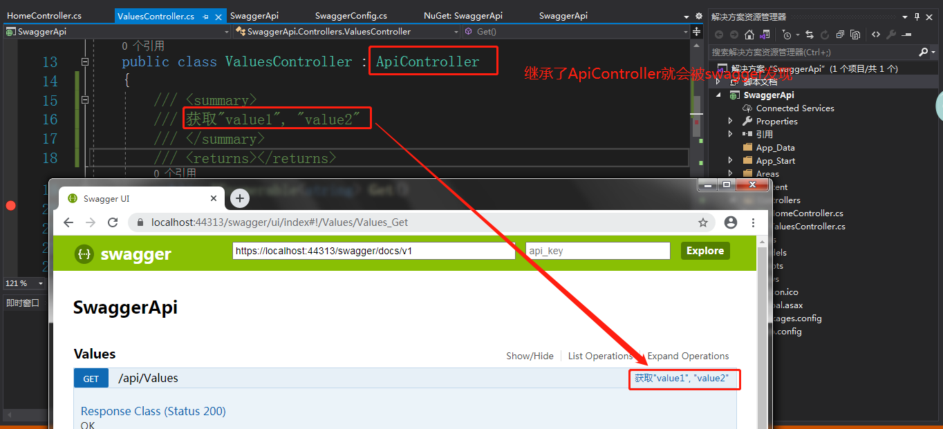Open list of open document tabs dropdown

687,17
